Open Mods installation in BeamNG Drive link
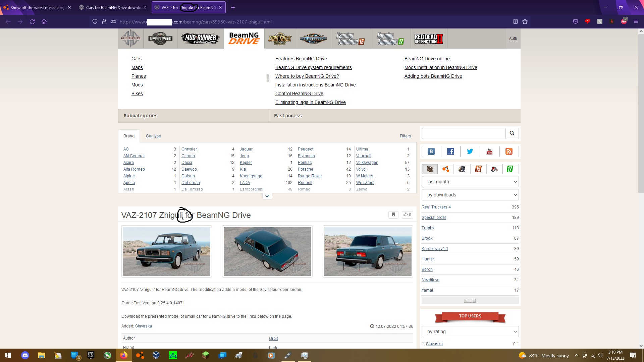This screenshot has width=644, height=362. [x=441, y=67]
